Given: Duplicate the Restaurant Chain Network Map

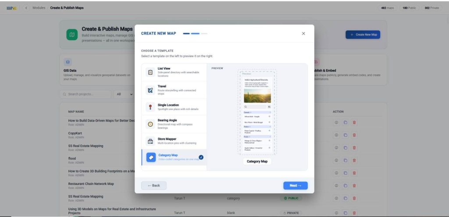Looking at the screenshot, I should coord(346,185).
